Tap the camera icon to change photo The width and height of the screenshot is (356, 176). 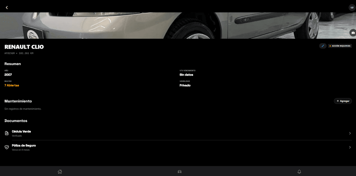pos(353,33)
